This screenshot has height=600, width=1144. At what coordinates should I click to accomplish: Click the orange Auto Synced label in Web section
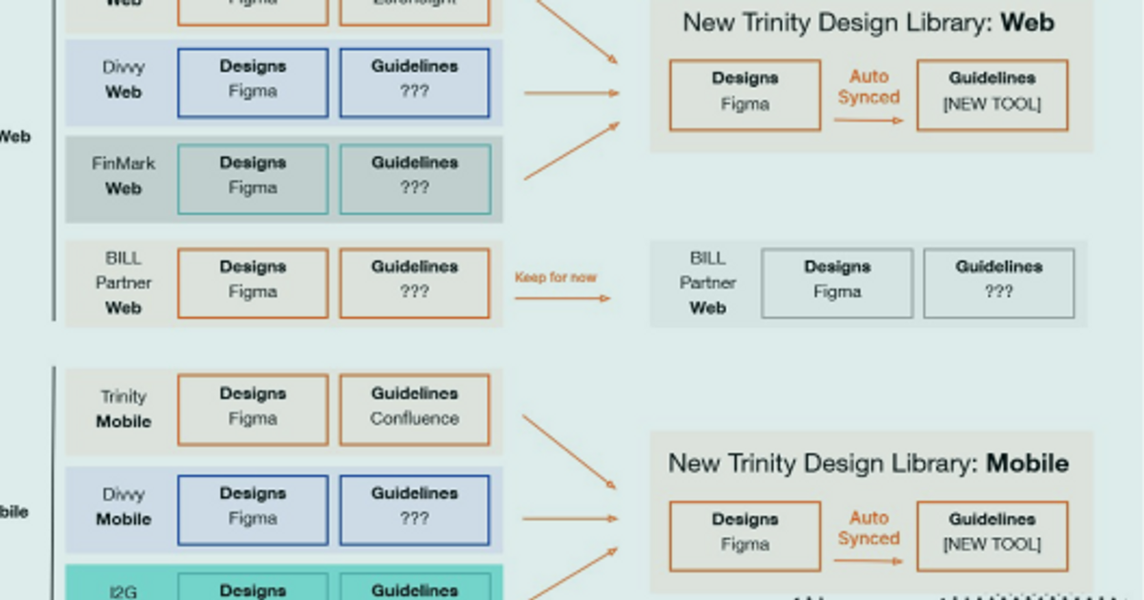coord(868,87)
